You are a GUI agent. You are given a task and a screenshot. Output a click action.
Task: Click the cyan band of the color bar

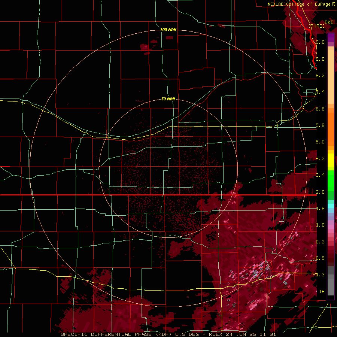(x=331, y=206)
